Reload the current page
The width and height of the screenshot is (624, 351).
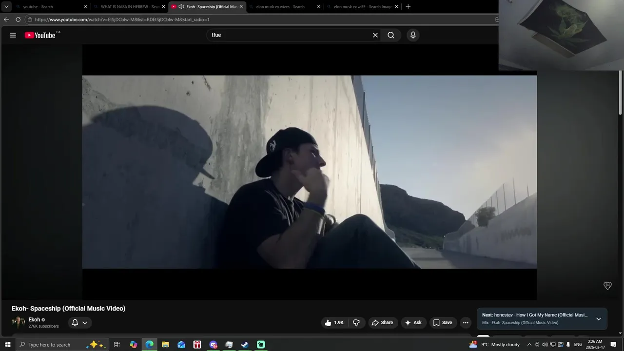[x=18, y=19]
